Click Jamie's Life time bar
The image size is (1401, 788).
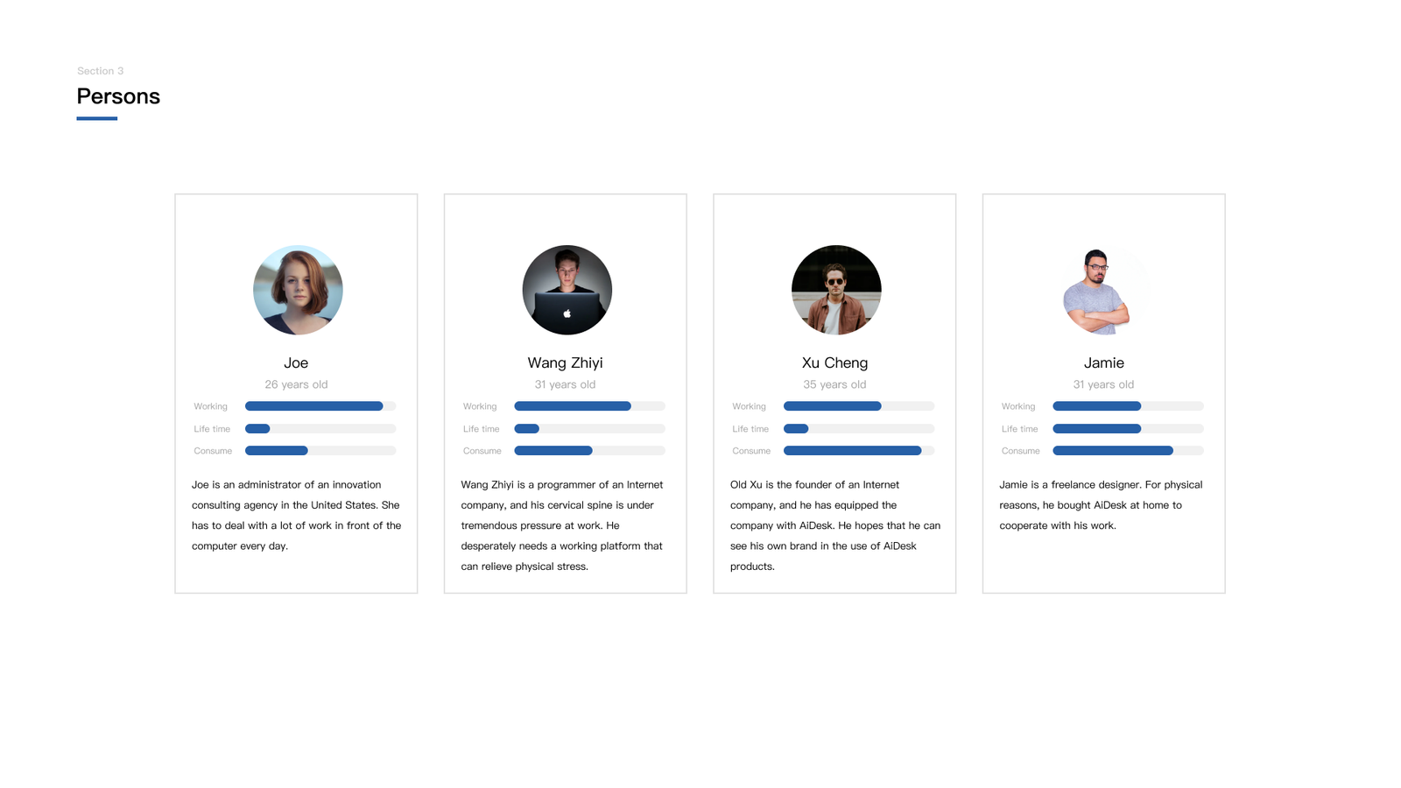click(x=1128, y=429)
